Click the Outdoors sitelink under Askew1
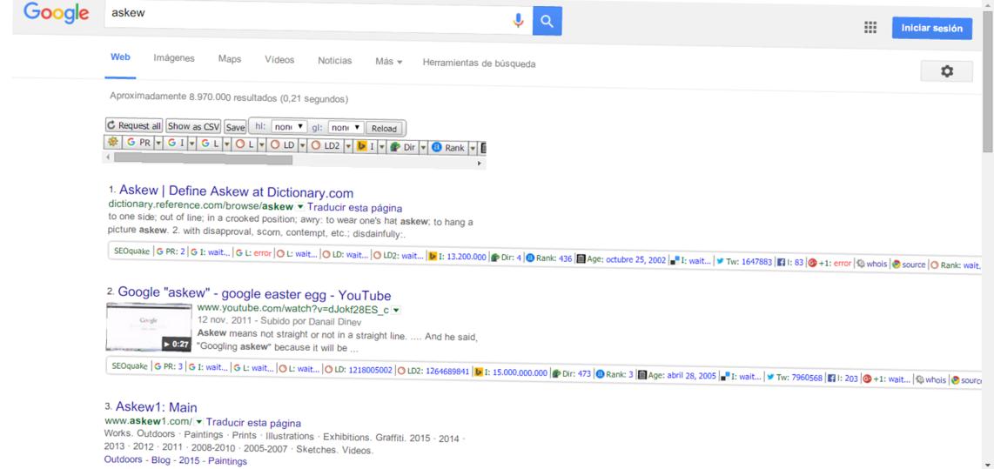 tap(123, 459)
